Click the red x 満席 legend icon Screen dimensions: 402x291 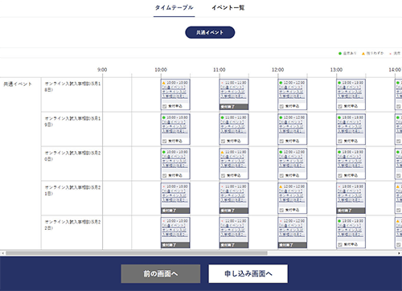[x=390, y=54]
